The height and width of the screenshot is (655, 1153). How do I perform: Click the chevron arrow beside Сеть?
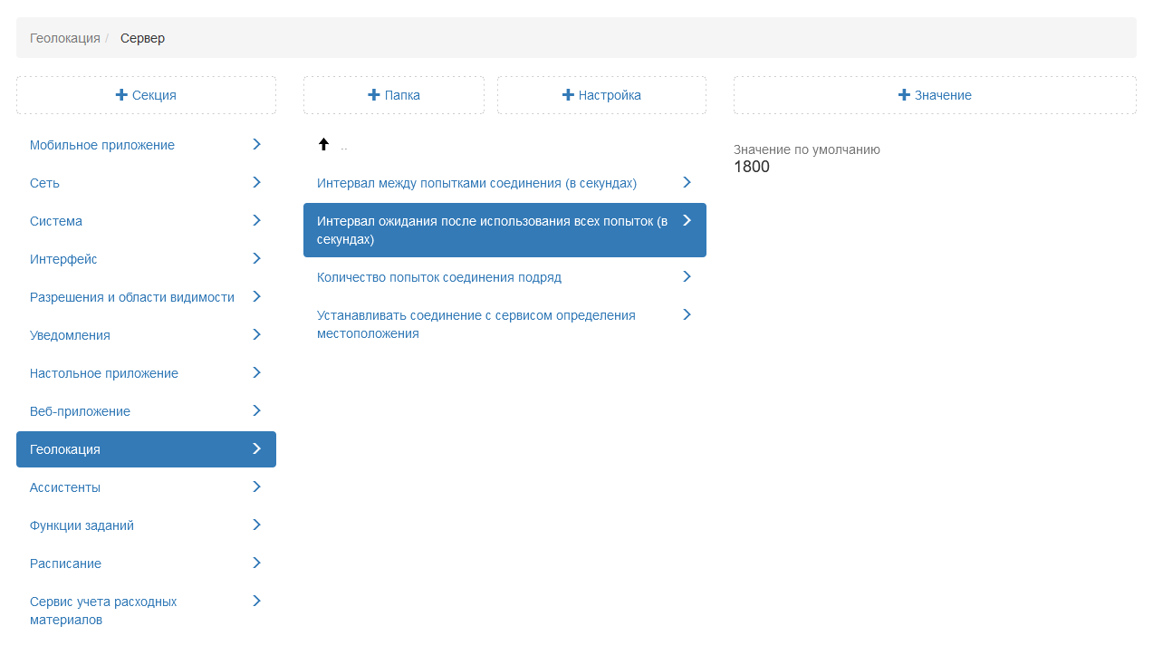pyautogui.click(x=256, y=182)
